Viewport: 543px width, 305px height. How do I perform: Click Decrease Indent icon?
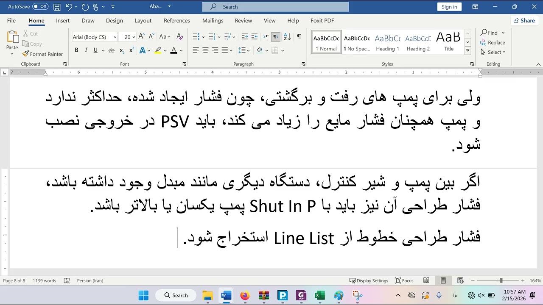point(245,37)
